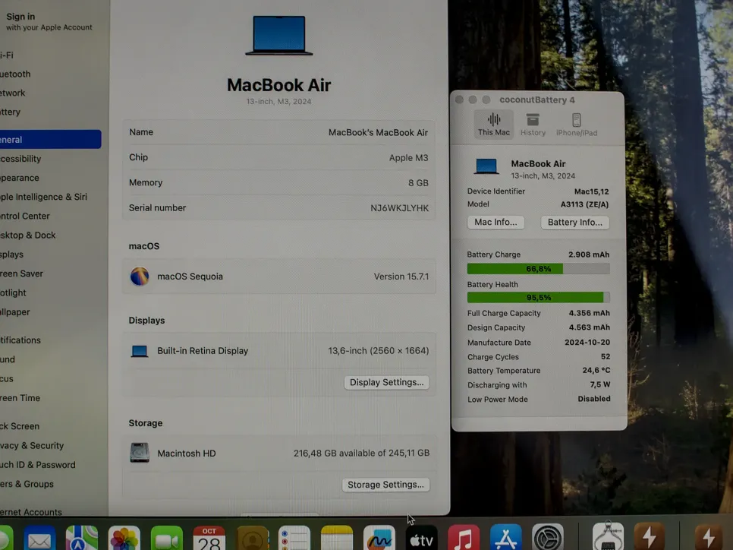This screenshot has height=550, width=733.
Task: Click the System Settings gear in Dock
Action: pyautogui.click(x=547, y=539)
